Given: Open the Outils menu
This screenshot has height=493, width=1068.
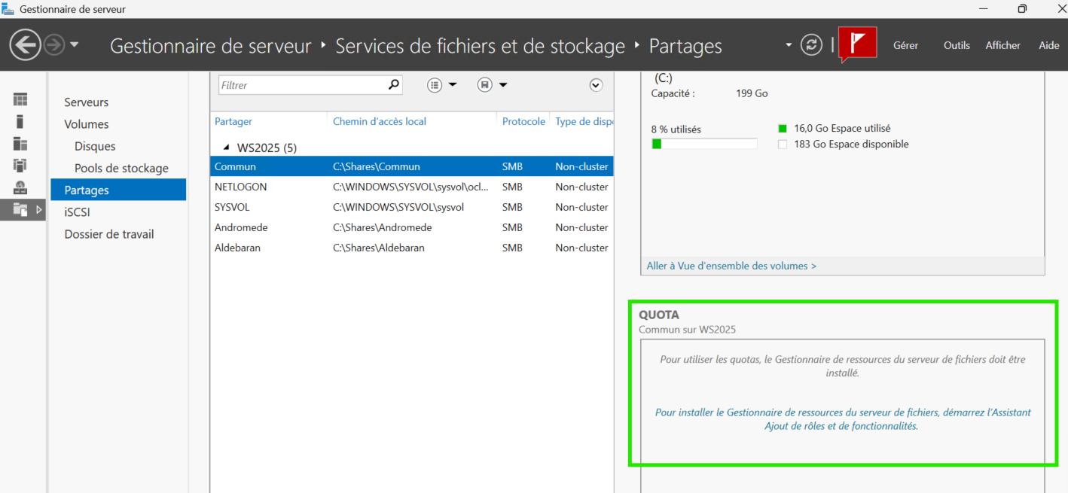Looking at the screenshot, I should [957, 45].
